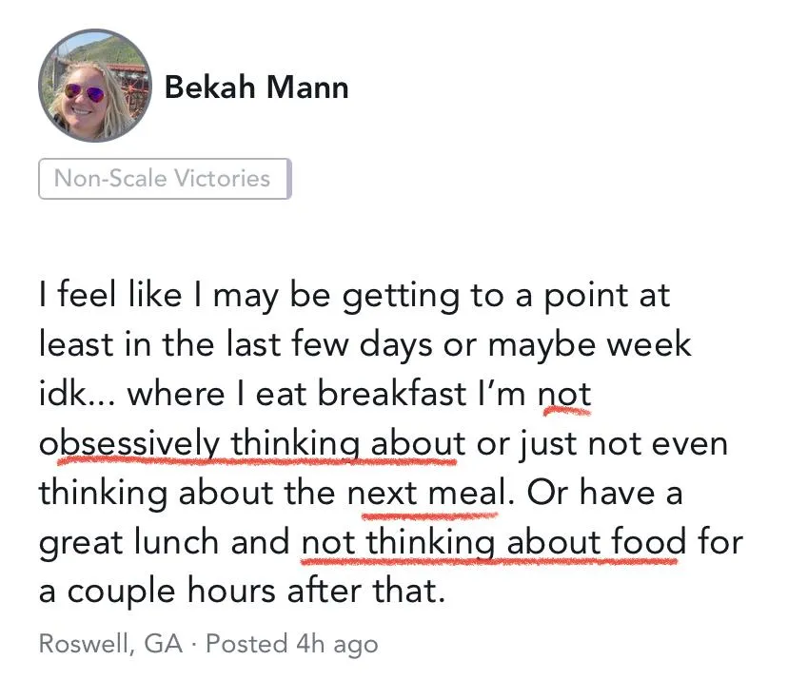Click the text 'a couple hours after that'
Screen dimensions: 788x680
coord(243,591)
